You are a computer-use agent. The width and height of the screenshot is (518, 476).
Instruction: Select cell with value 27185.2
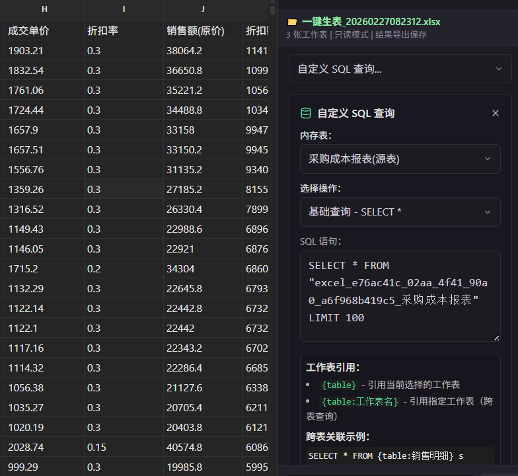[203, 189]
